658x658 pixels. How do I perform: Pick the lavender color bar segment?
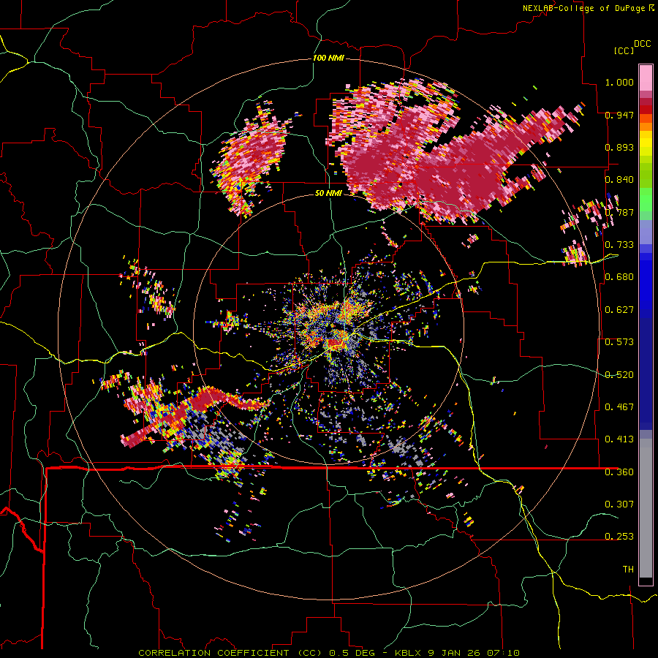pos(646,232)
